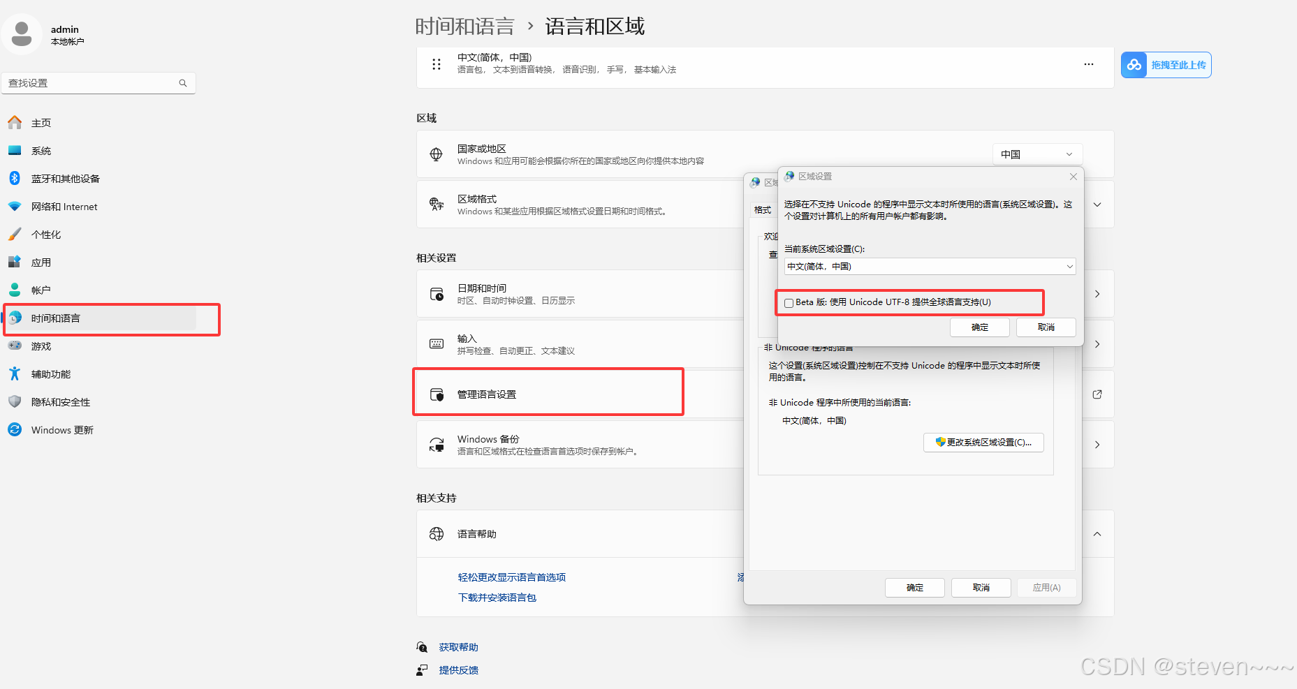Click the 日期和时间 calendar clock icon

point(437,294)
